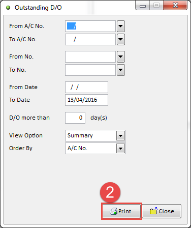
Task: Click the green dot window icon
Action: pyautogui.click(x=8, y=8)
